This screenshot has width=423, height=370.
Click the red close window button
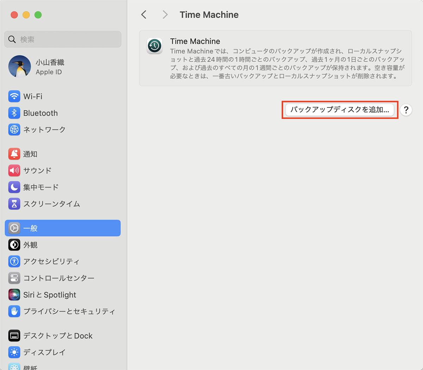[x=14, y=15]
